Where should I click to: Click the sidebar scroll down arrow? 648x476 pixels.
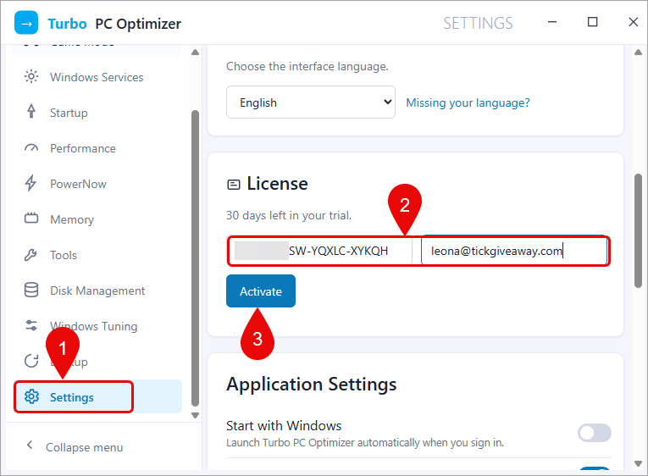tap(196, 415)
